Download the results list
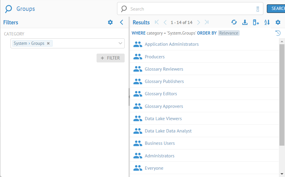This screenshot has width=285, height=177. [x=245, y=22]
